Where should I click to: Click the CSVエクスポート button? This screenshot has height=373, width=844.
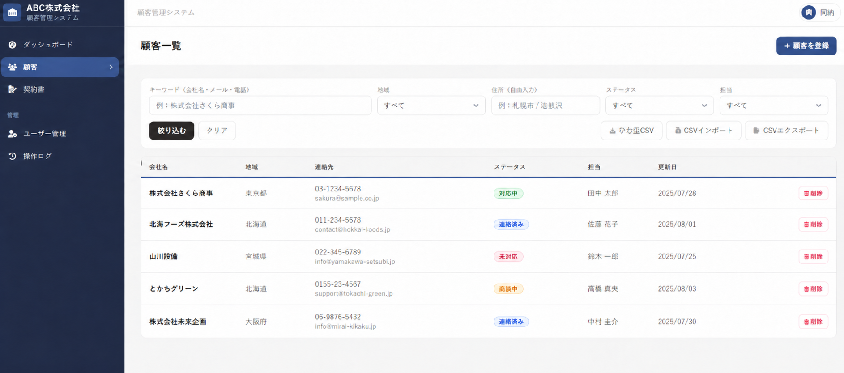[x=786, y=131]
